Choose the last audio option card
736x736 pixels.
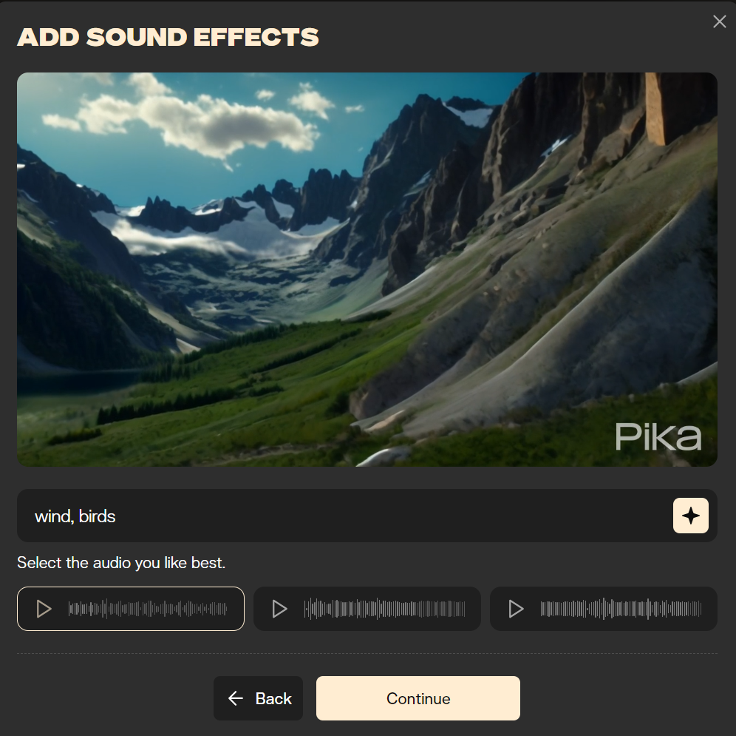click(604, 609)
